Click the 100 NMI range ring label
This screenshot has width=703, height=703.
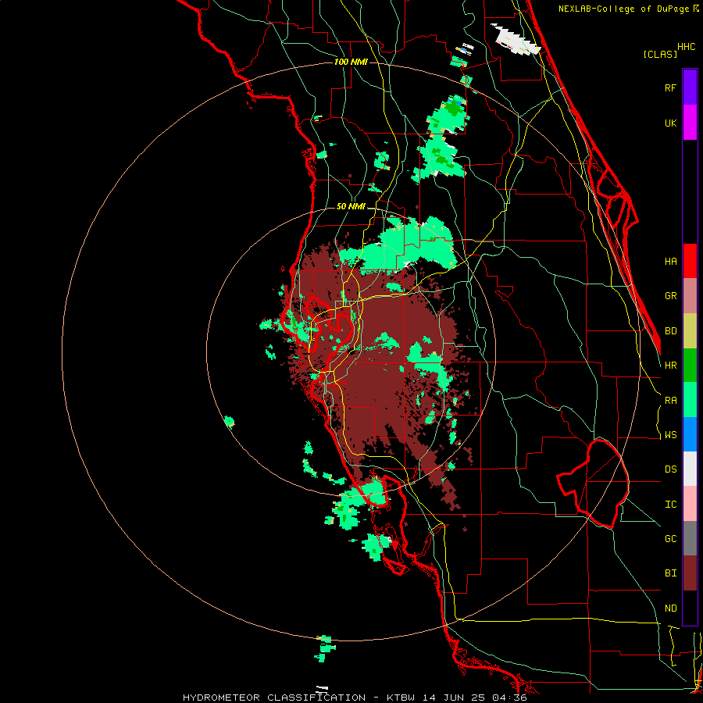tap(351, 62)
